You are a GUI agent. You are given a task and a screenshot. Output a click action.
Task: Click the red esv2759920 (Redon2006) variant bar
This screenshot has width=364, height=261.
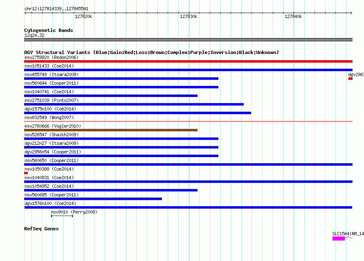point(188,61)
